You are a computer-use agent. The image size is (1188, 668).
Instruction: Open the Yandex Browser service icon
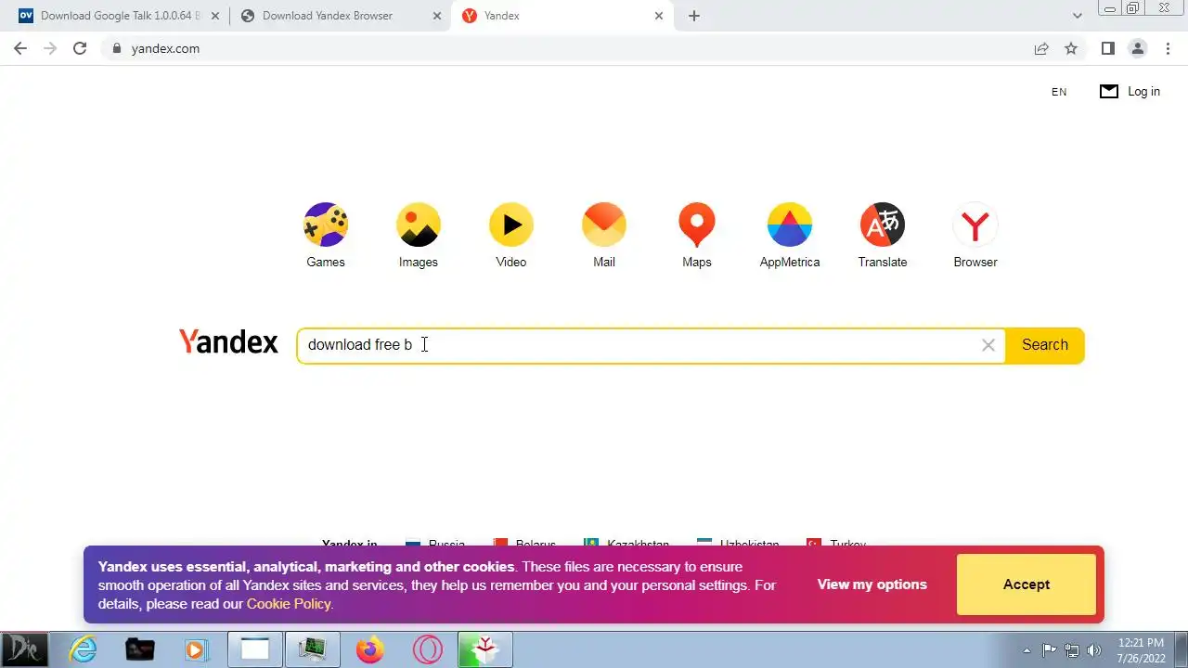point(975,225)
